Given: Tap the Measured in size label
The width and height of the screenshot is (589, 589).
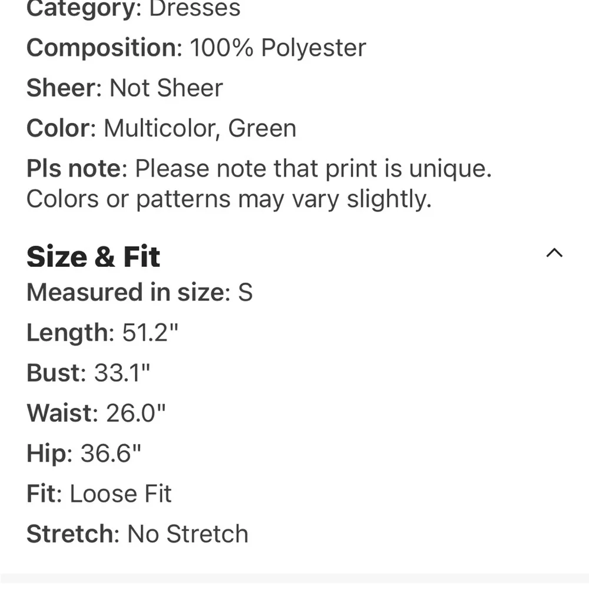Looking at the screenshot, I should tap(128, 292).
